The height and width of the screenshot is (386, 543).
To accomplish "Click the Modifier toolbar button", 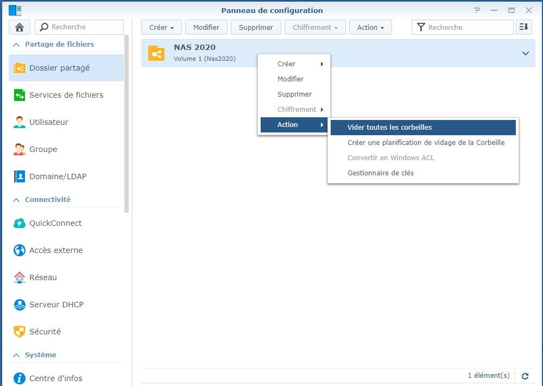I will [x=206, y=27].
